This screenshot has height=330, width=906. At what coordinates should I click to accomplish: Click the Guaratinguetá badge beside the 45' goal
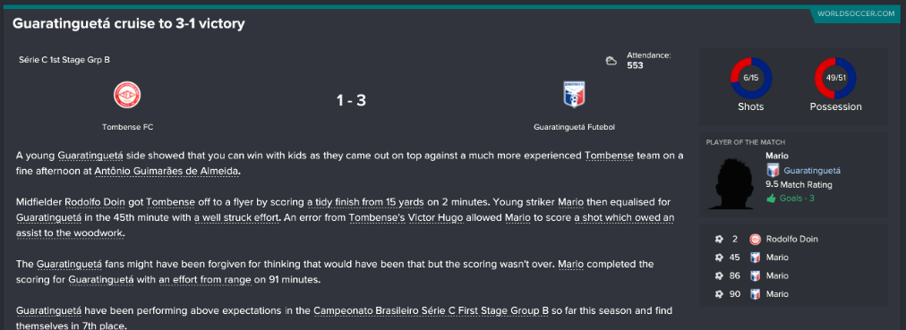tap(754, 258)
